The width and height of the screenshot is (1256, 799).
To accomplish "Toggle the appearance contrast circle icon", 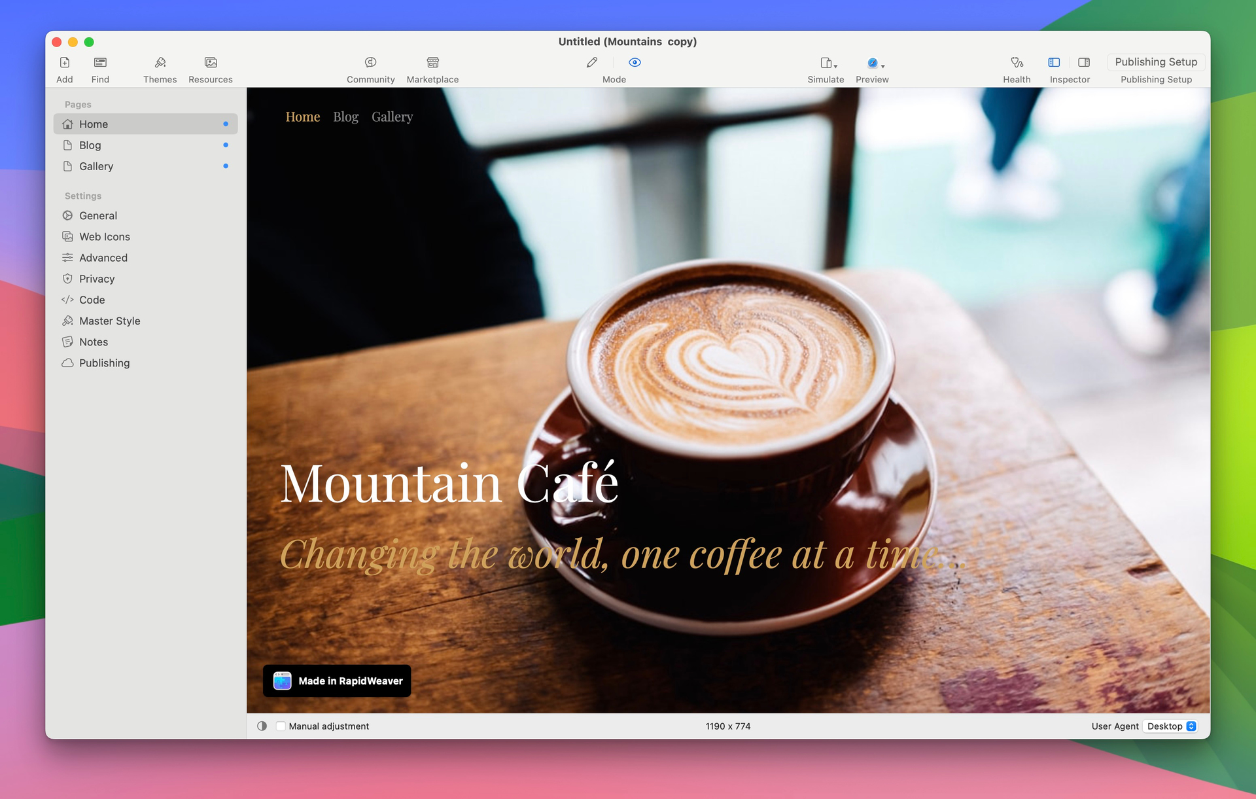I will pyautogui.click(x=262, y=726).
